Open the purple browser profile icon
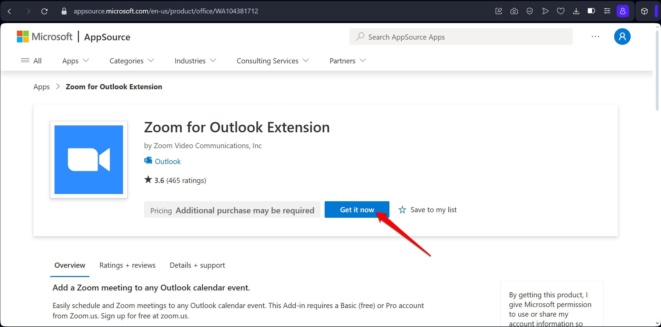The height and width of the screenshot is (327, 661). pos(623,11)
